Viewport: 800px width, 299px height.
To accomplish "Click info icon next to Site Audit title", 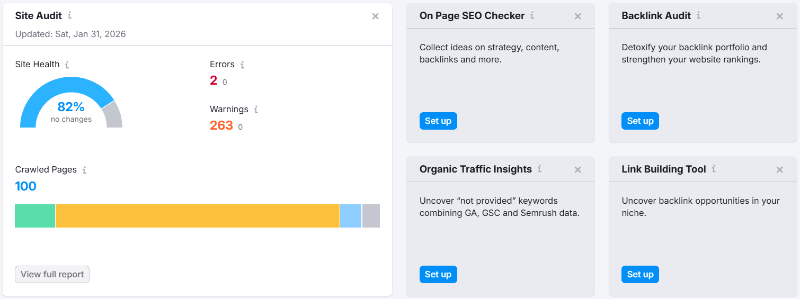I will [x=70, y=16].
